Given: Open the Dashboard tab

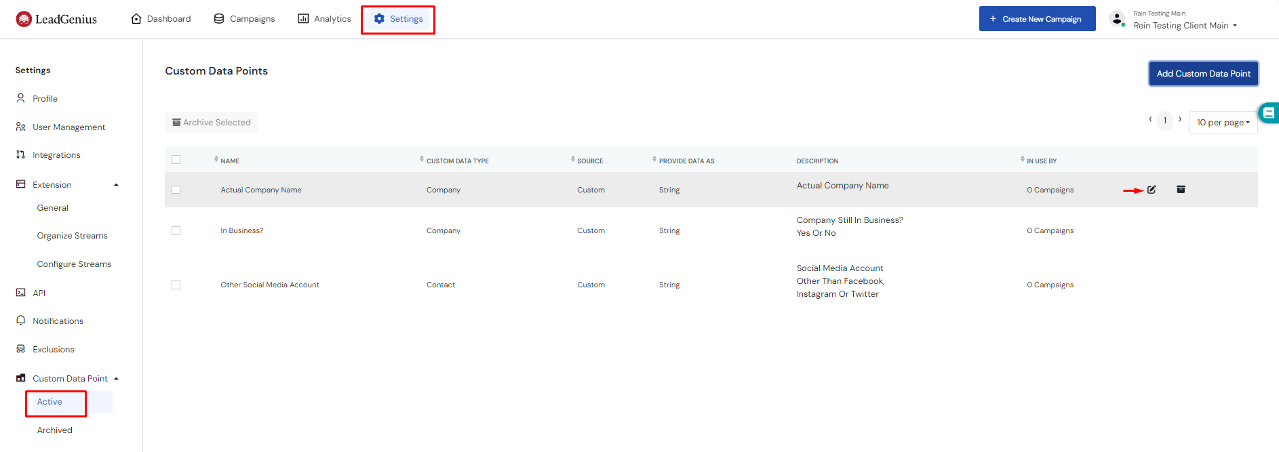Looking at the screenshot, I should tap(161, 18).
